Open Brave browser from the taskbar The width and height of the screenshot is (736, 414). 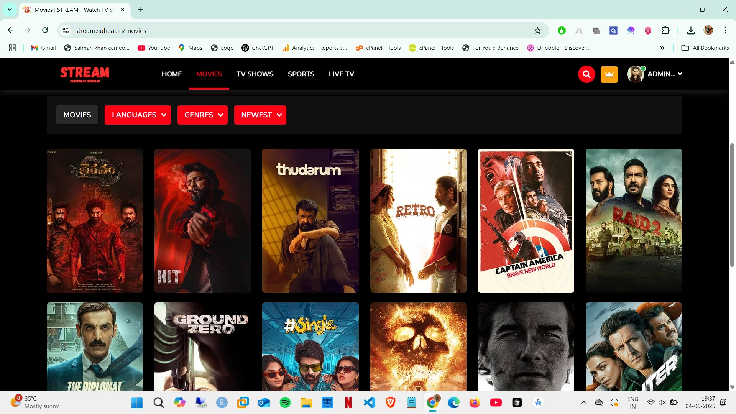pos(390,402)
